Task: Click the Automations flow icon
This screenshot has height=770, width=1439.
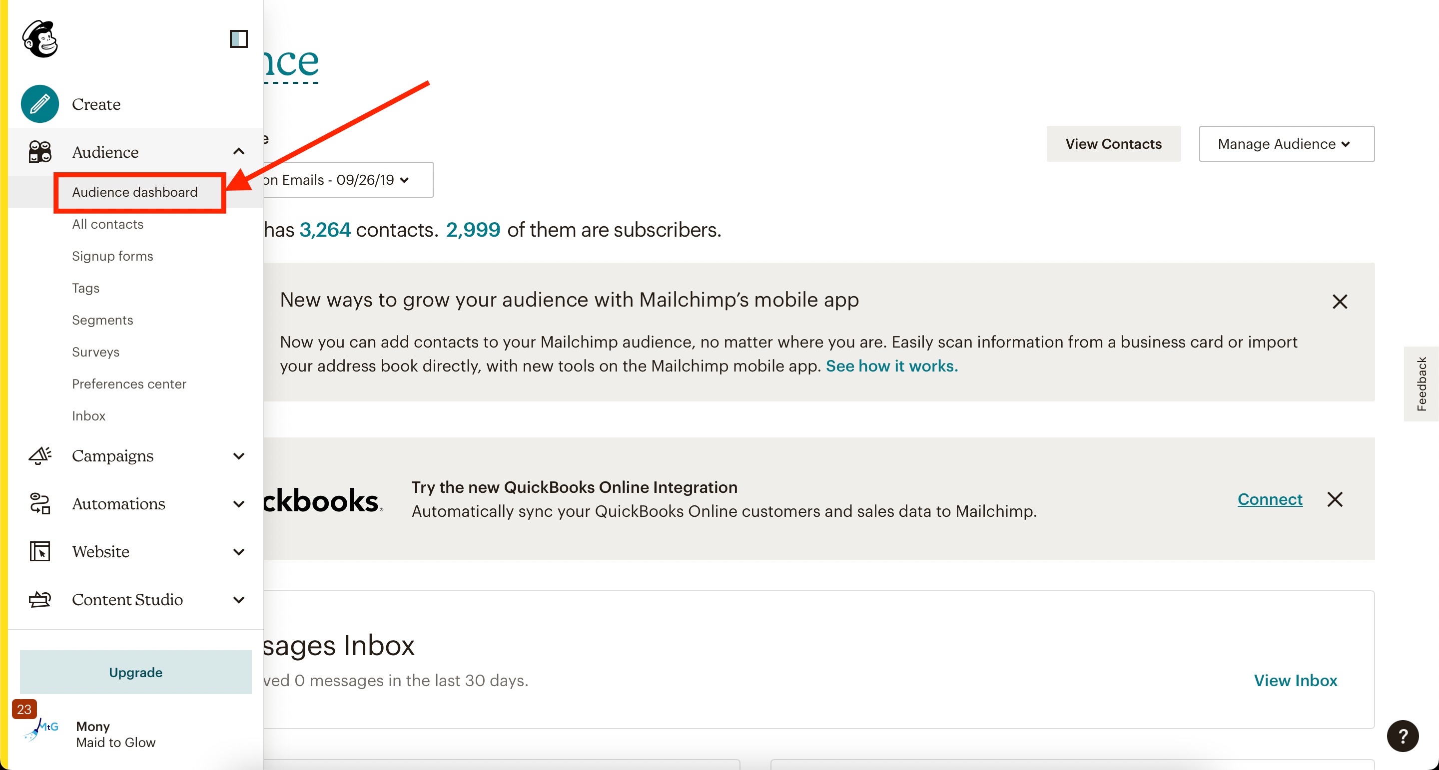Action: (39, 504)
